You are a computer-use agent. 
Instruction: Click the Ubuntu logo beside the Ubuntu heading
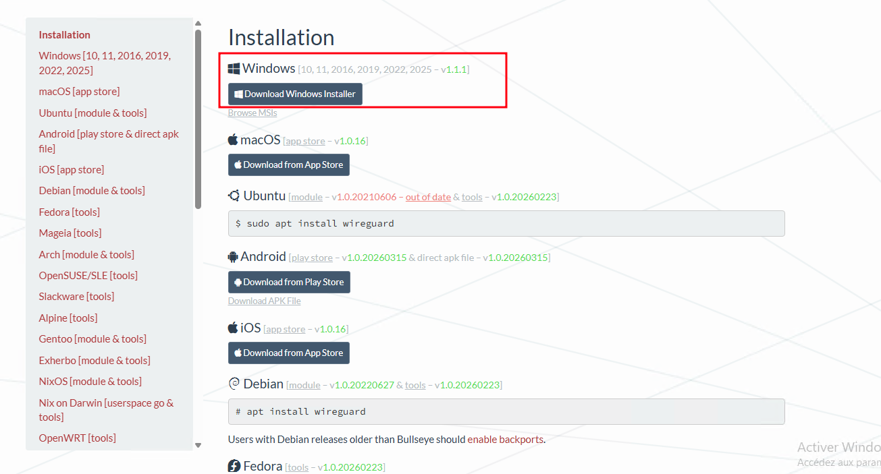234,196
